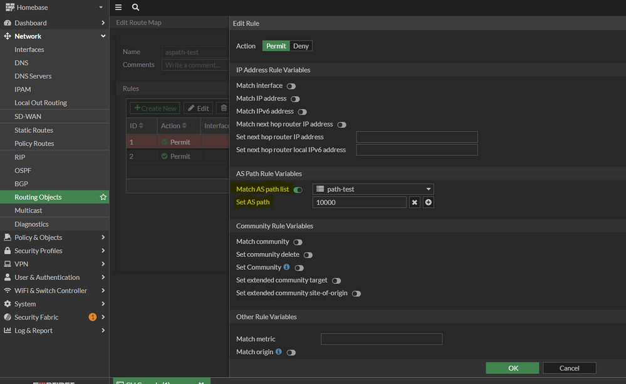626x384 pixels.
Task: Toggle Match community switch on
Action: [298, 242]
